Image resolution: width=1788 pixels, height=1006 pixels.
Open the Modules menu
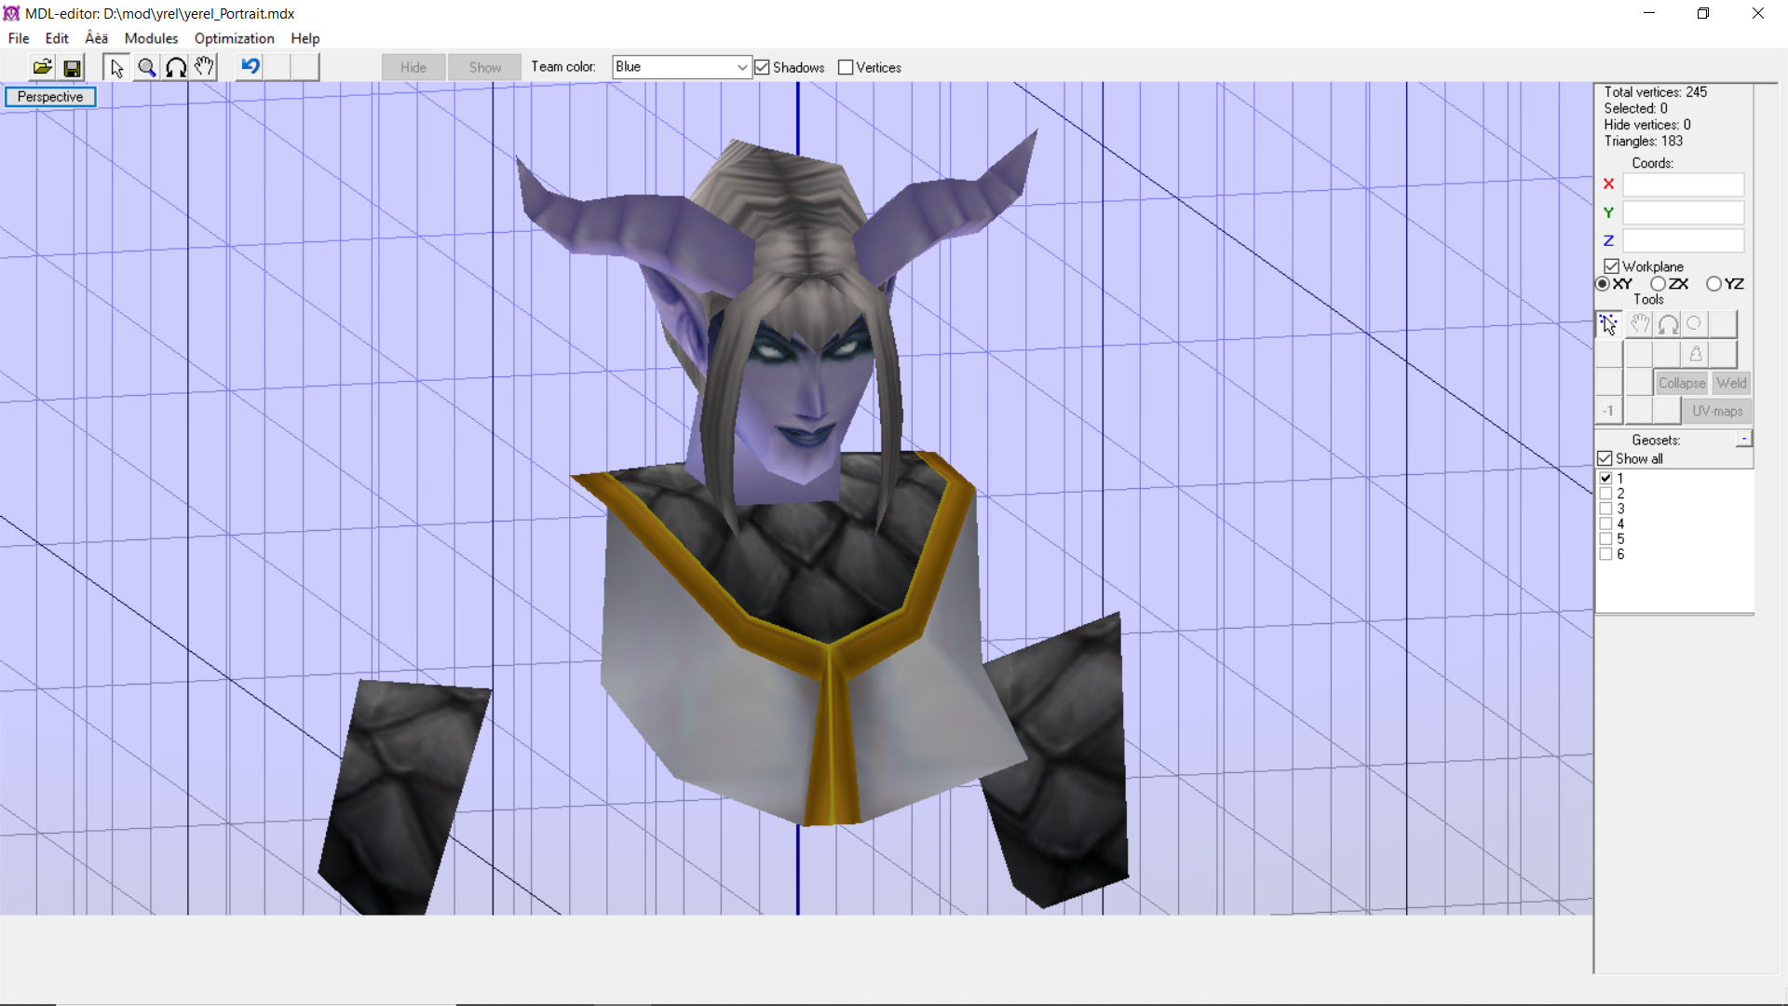tap(151, 38)
